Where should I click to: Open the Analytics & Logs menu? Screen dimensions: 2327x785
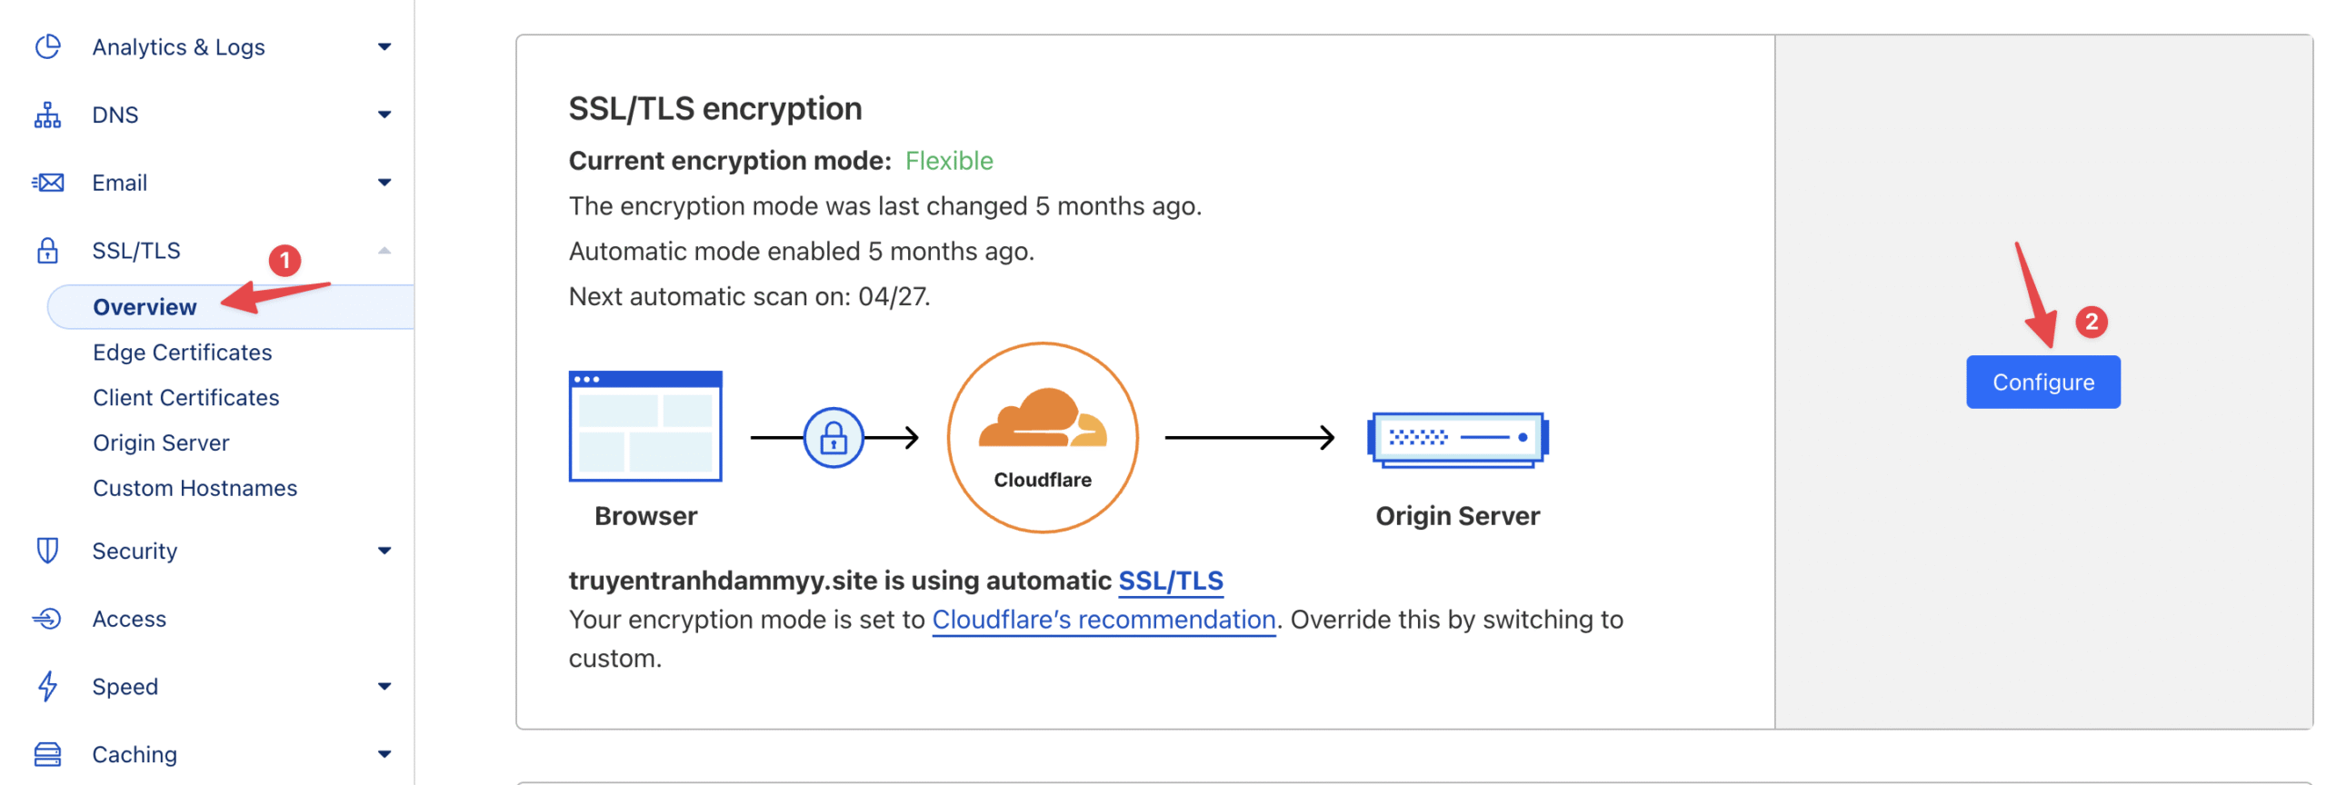[x=178, y=47]
